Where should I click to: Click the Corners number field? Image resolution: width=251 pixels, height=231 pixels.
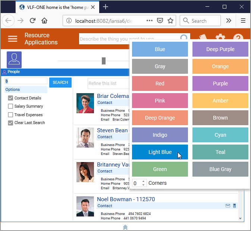pyautogui.click(x=139, y=183)
